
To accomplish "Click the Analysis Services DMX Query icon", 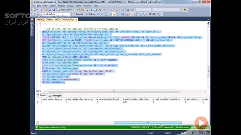I will (83, 10).
